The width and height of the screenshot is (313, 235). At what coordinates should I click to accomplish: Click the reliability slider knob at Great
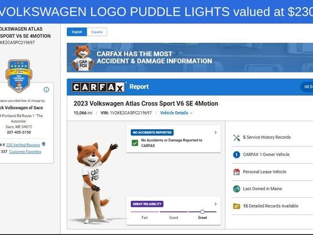coord(202,212)
